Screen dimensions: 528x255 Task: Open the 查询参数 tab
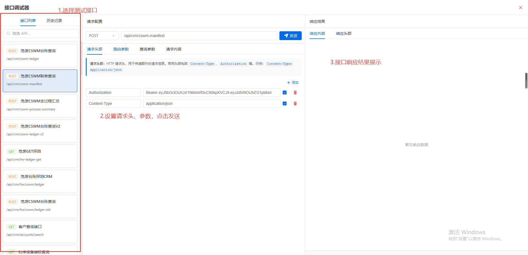(x=147, y=49)
